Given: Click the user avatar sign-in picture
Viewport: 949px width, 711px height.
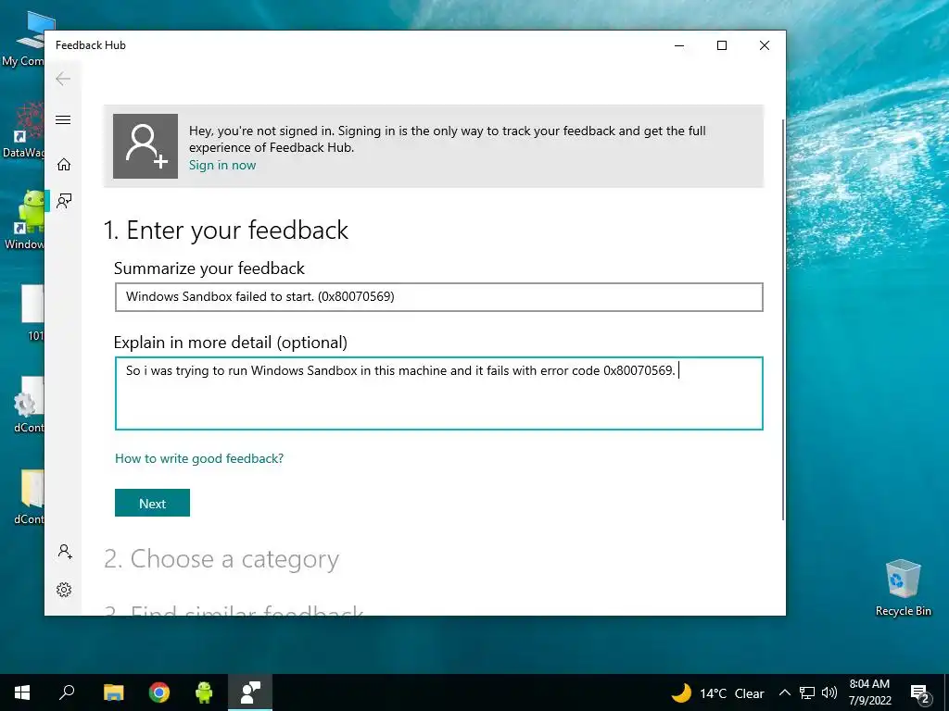Looking at the screenshot, I should pos(146,146).
